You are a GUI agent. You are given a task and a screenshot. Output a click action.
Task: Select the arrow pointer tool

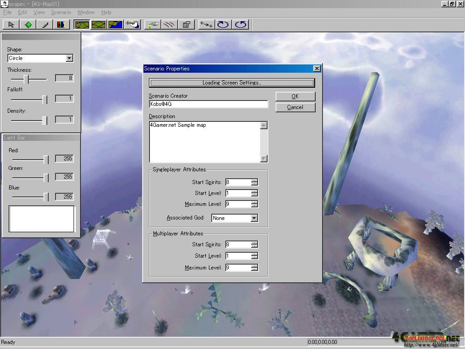[x=11, y=25]
